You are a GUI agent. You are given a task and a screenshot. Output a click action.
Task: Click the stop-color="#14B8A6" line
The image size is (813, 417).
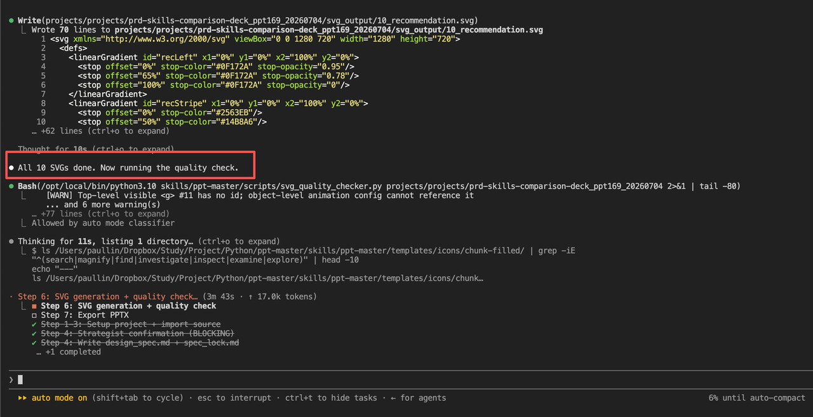[x=172, y=122]
